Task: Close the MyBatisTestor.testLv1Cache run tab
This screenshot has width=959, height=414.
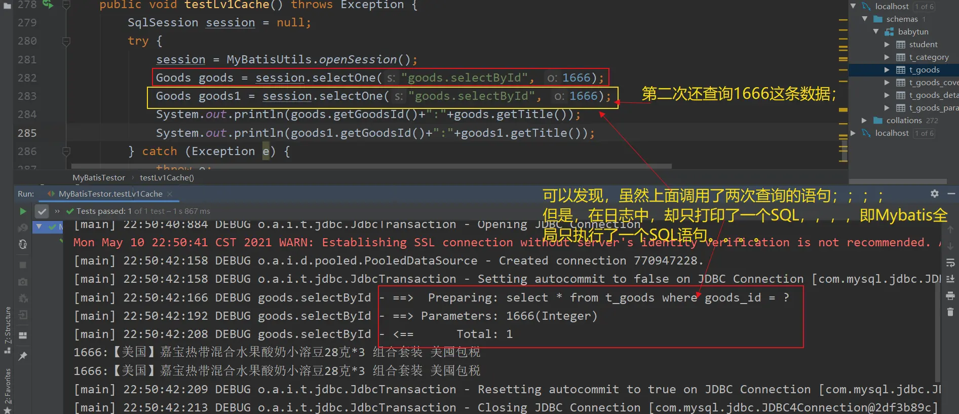Action: (x=170, y=194)
